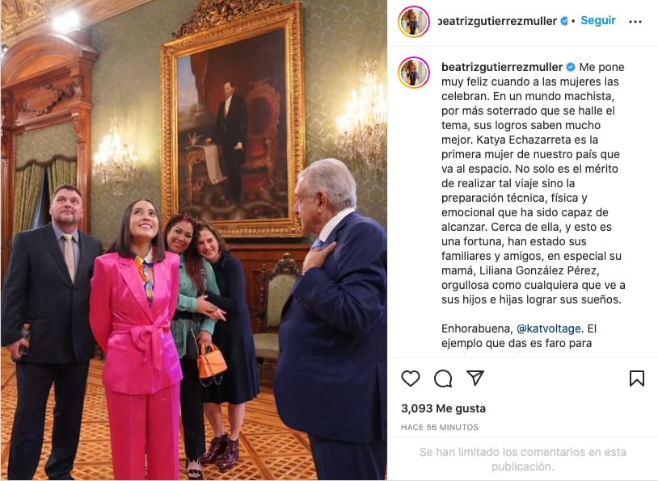Screen dimensions: 658x481
Task: Open header profile picture story ring
Action: (x=414, y=21)
